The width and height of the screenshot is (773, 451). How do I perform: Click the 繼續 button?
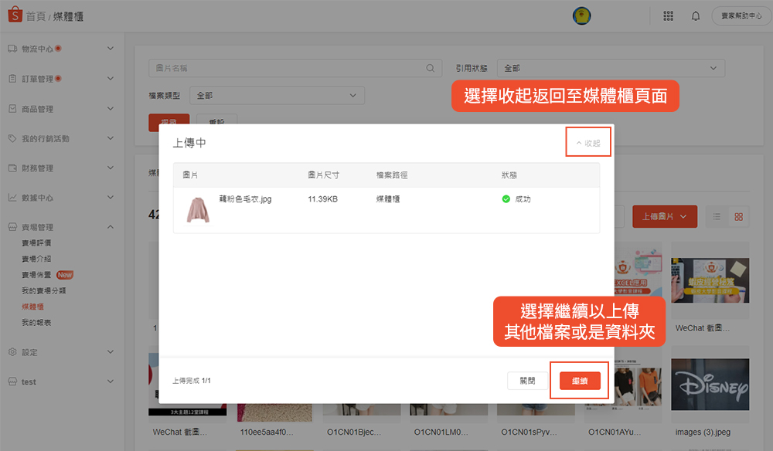[580, 381]
